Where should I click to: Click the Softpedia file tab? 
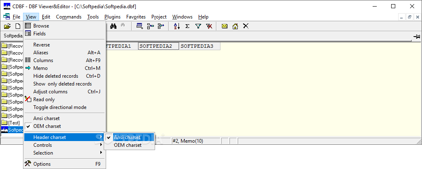pos(12,36)
